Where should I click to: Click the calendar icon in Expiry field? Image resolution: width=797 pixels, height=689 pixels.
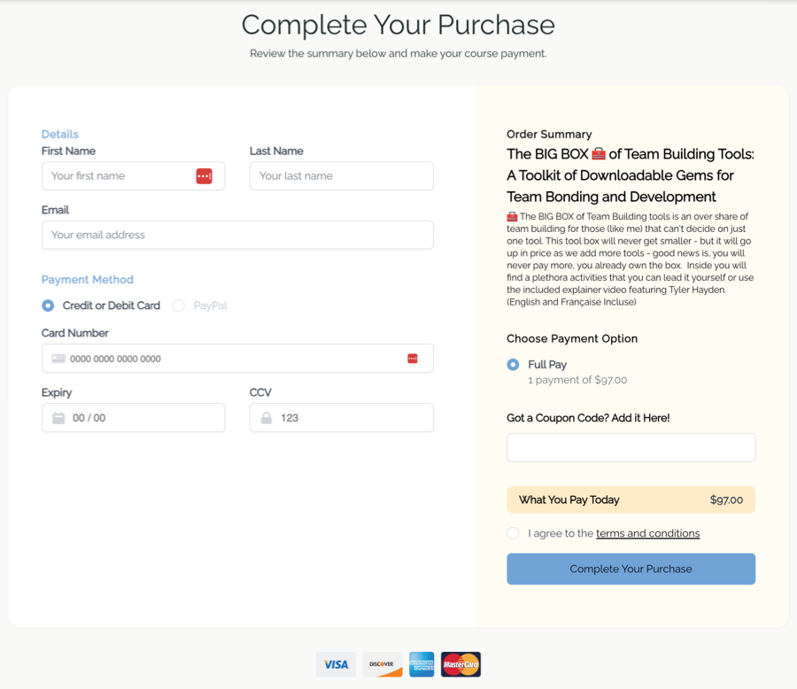click(x=59, y=418)
